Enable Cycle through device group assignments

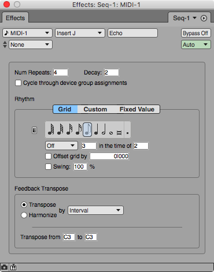18,83
